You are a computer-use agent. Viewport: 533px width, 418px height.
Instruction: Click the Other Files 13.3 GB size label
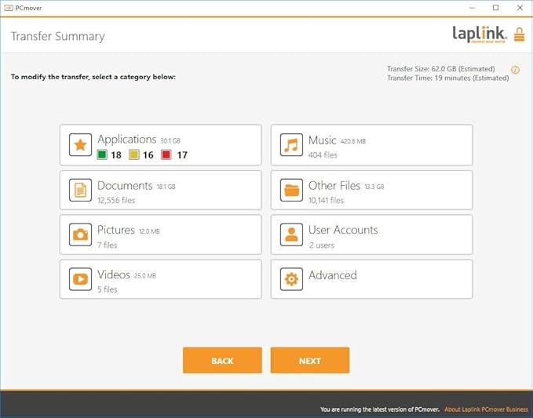coord(374,187)
